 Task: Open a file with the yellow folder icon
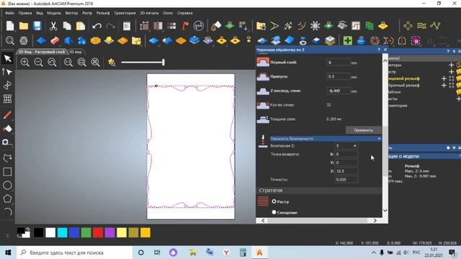[x=24, y=26]
